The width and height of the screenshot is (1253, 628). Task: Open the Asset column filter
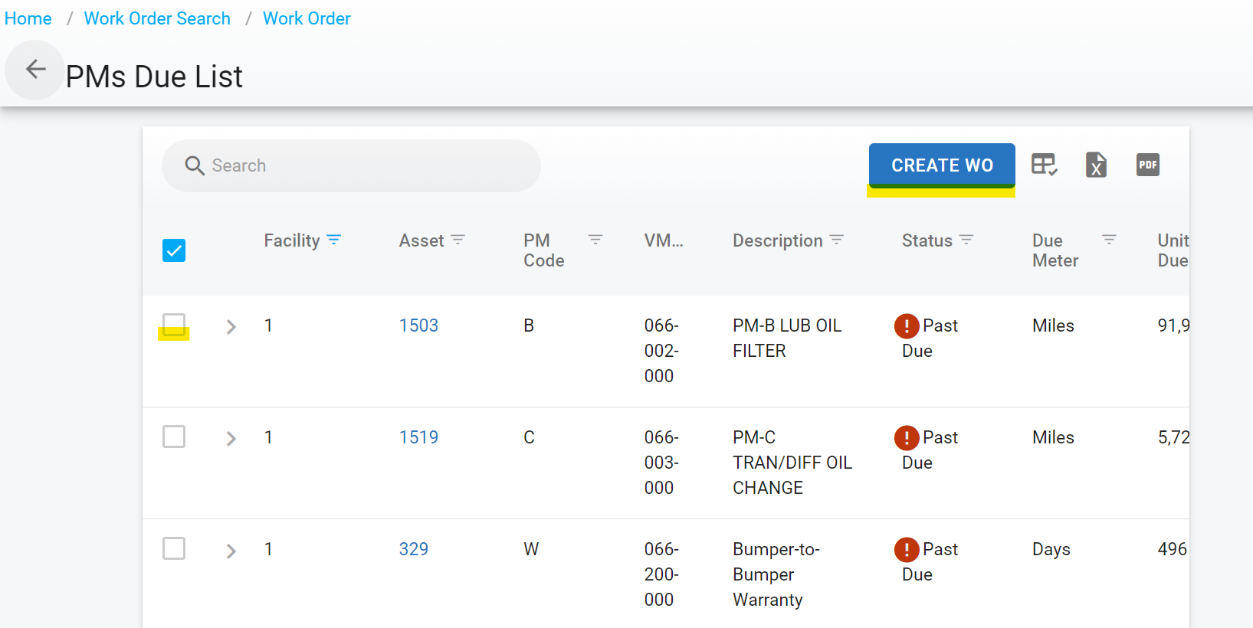pos(458,240)
